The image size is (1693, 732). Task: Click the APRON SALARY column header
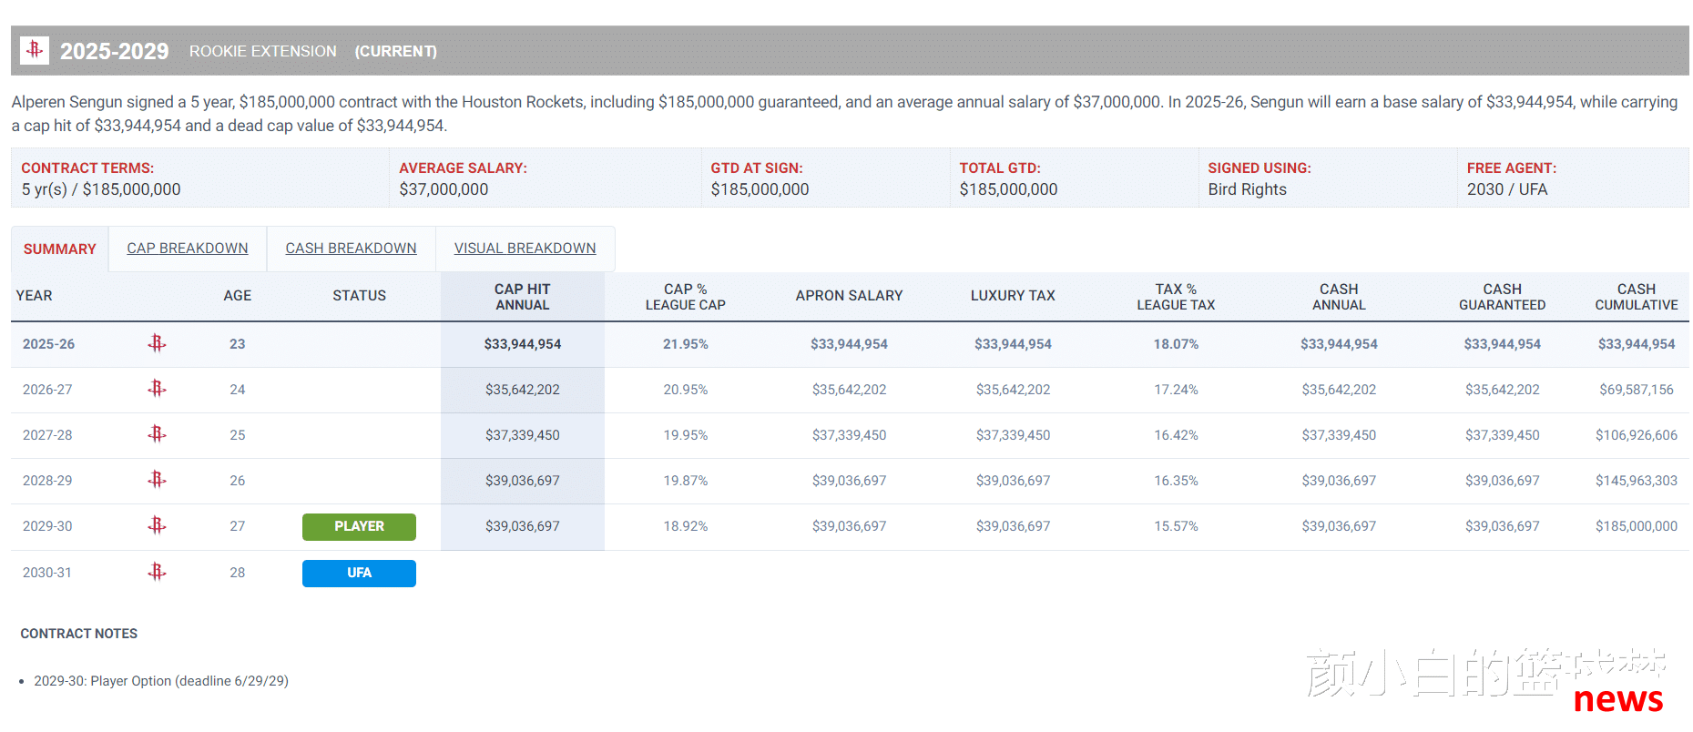850,296
